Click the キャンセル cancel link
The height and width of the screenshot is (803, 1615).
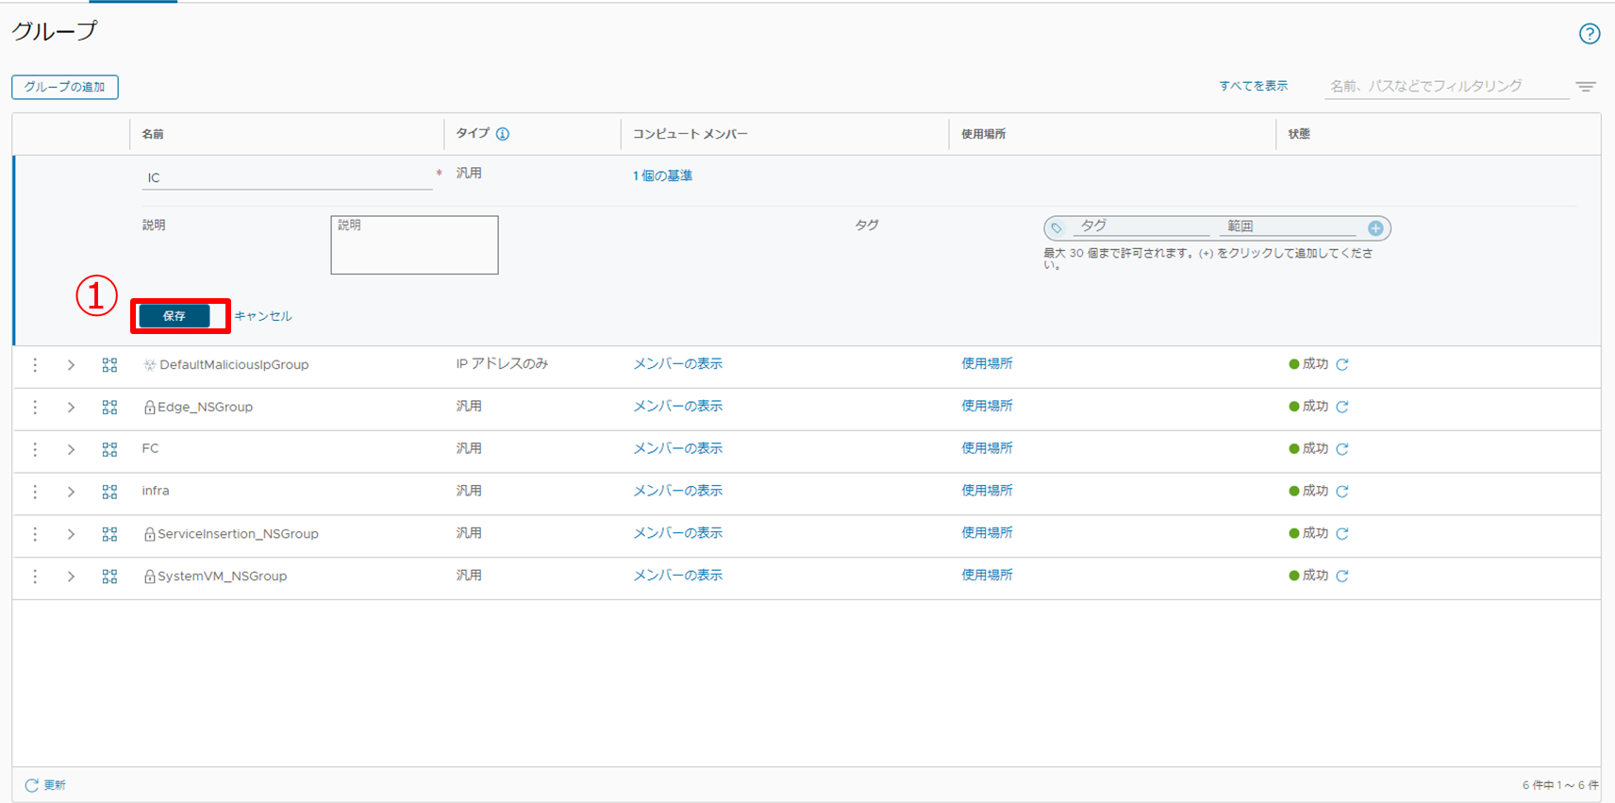click(263, 316)
